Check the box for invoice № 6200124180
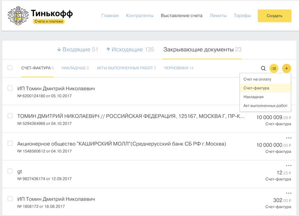This screenshot has height=216, width=299. [x=10, y=88]
